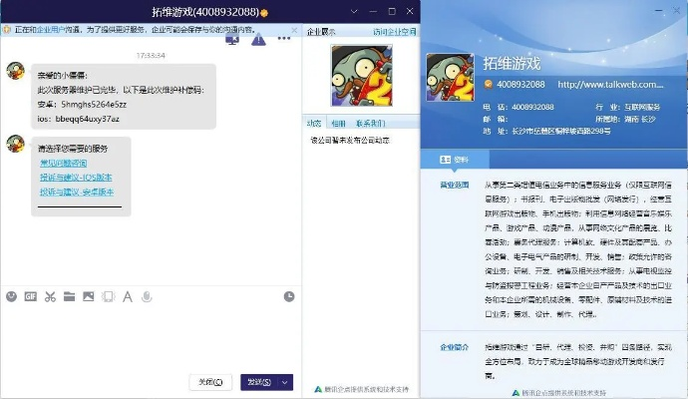Switch to the 相册 tab

pos(338,123)
